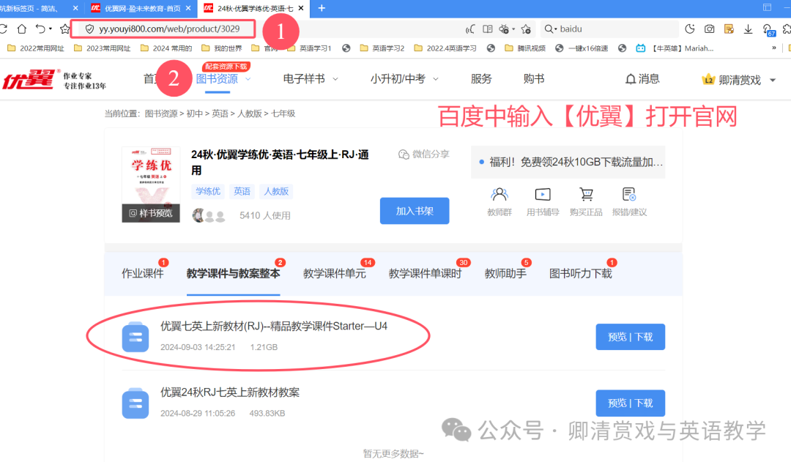This screenshot has height=462, width=791.
Task: Toggle night mode moon icon
Action: (x=690, y=29)
